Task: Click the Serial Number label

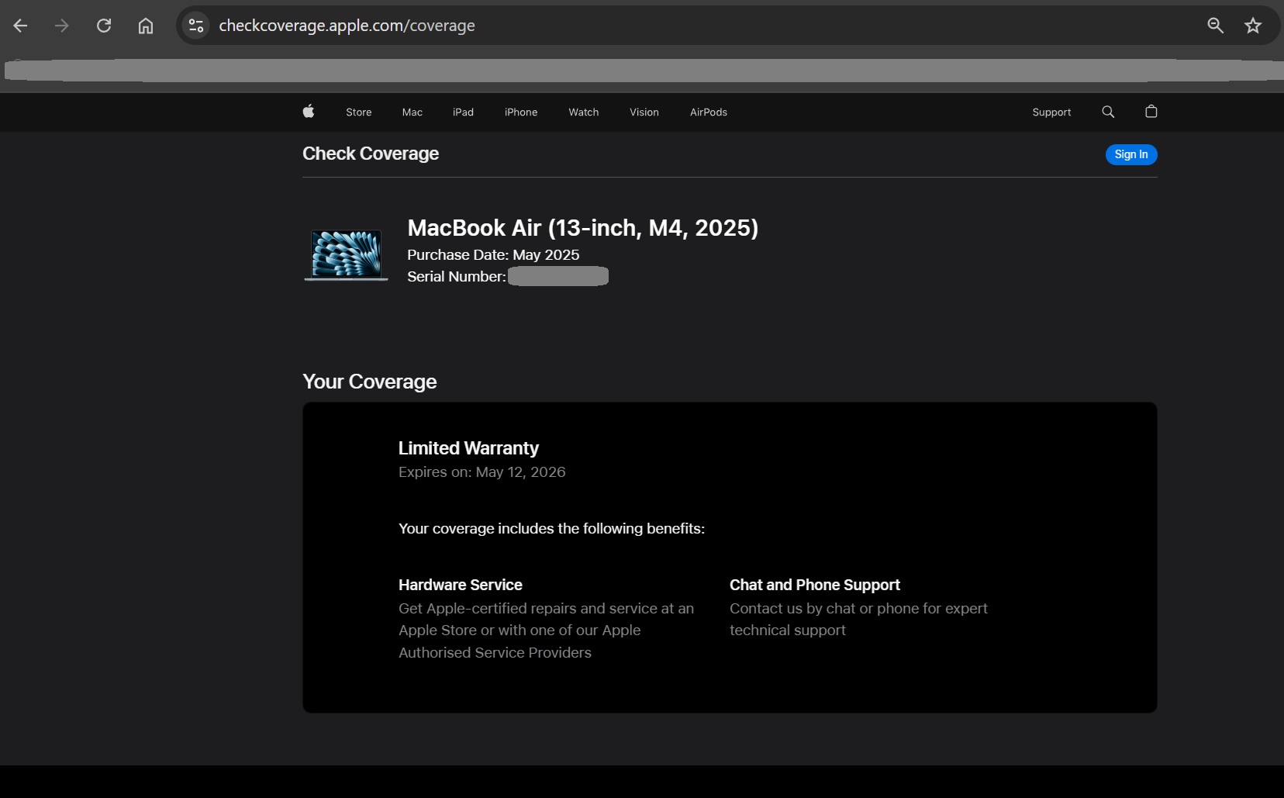Action: click(457, 277)
